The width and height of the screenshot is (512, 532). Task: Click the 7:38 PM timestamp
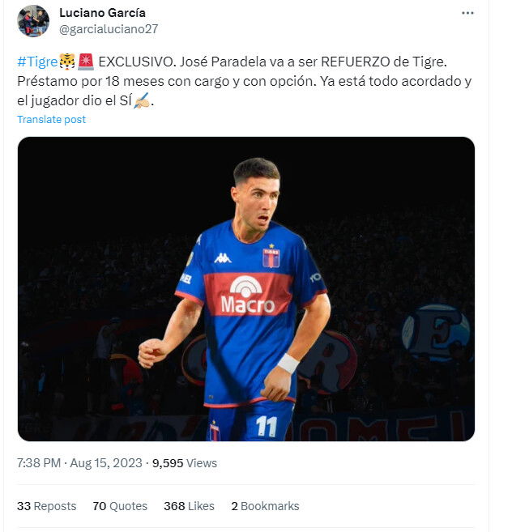pyautogui.click(x=39, y=463)
